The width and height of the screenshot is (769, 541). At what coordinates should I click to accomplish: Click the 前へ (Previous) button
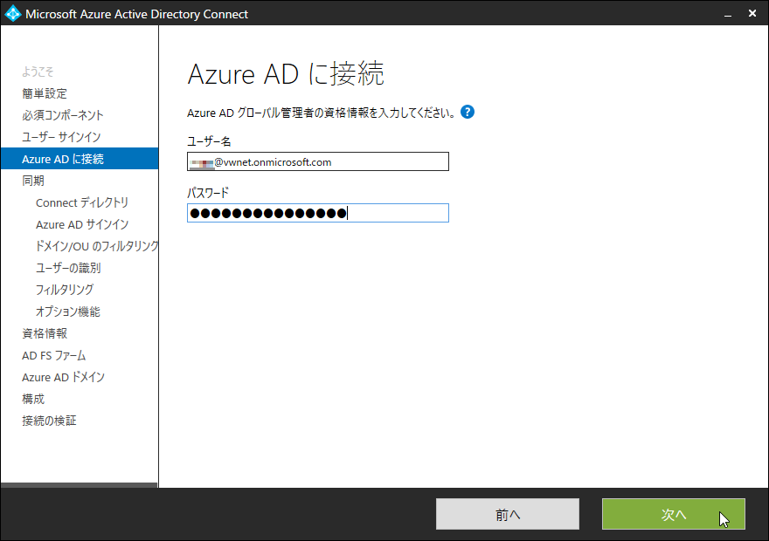[508, 514]
